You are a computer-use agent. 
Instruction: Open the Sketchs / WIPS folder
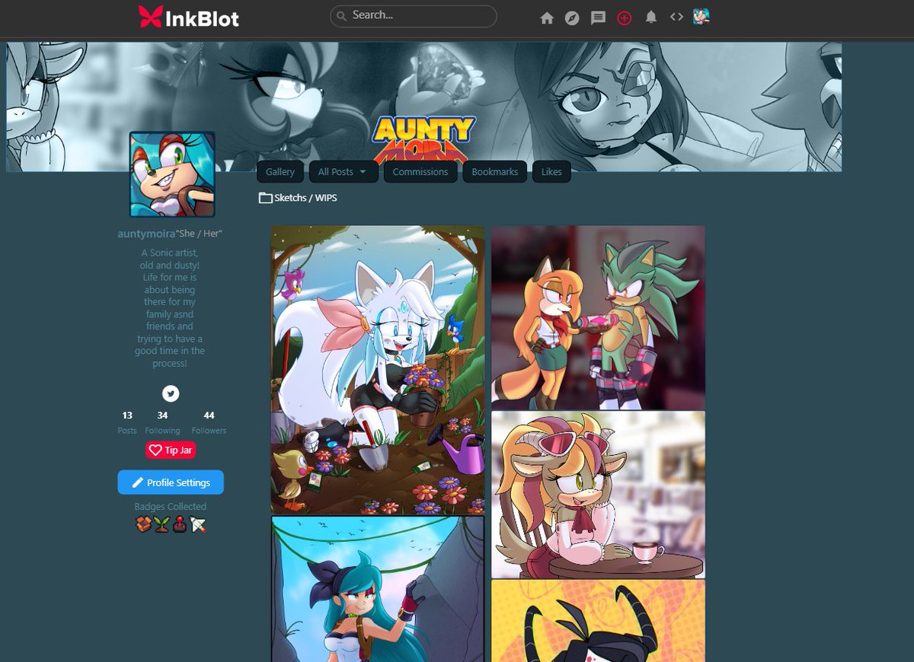[298, 198]
